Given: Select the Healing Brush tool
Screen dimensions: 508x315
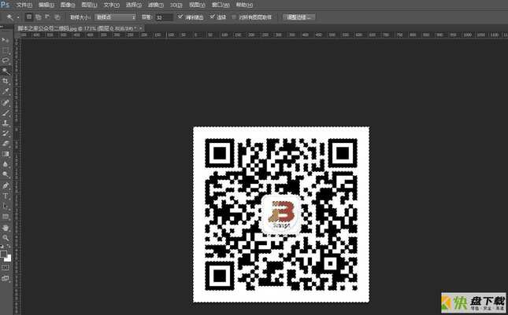Looking at the screenshot, I should (x=6, y=103).
